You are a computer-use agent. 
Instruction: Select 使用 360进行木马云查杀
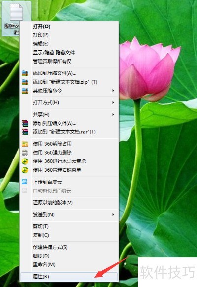click(69, 161)
